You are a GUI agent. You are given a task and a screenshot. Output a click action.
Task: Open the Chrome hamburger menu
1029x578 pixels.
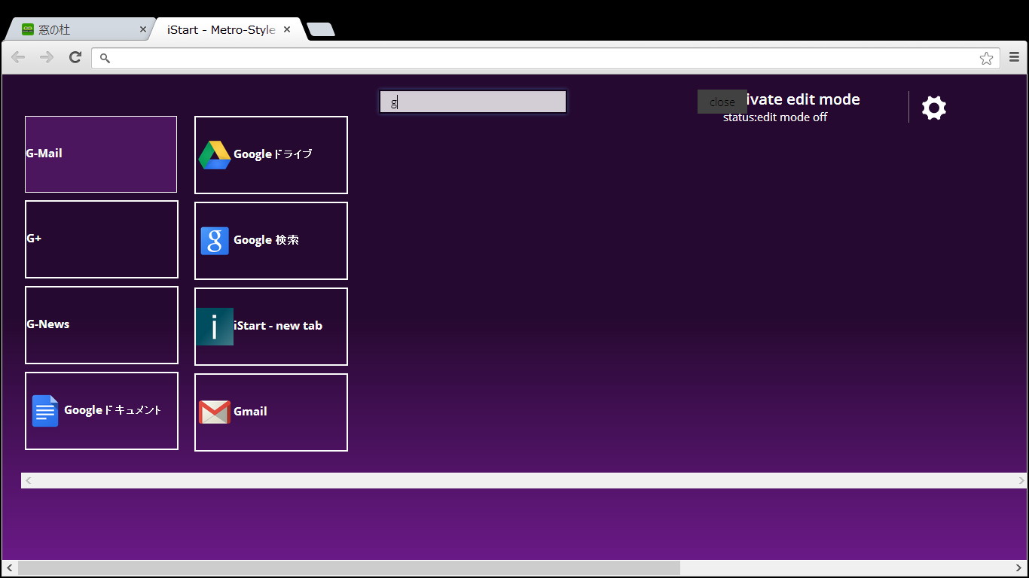click(1014, 57)
